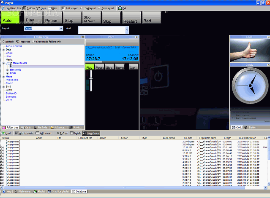Image resolution: width=270 pixels, height=198 pixels.
Task: Click the Restart button
Action: pyautogui.click(x=131, y=18)
